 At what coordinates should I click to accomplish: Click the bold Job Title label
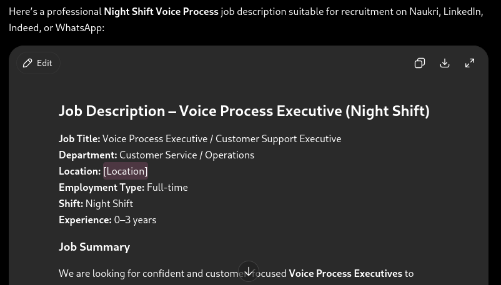79,139
